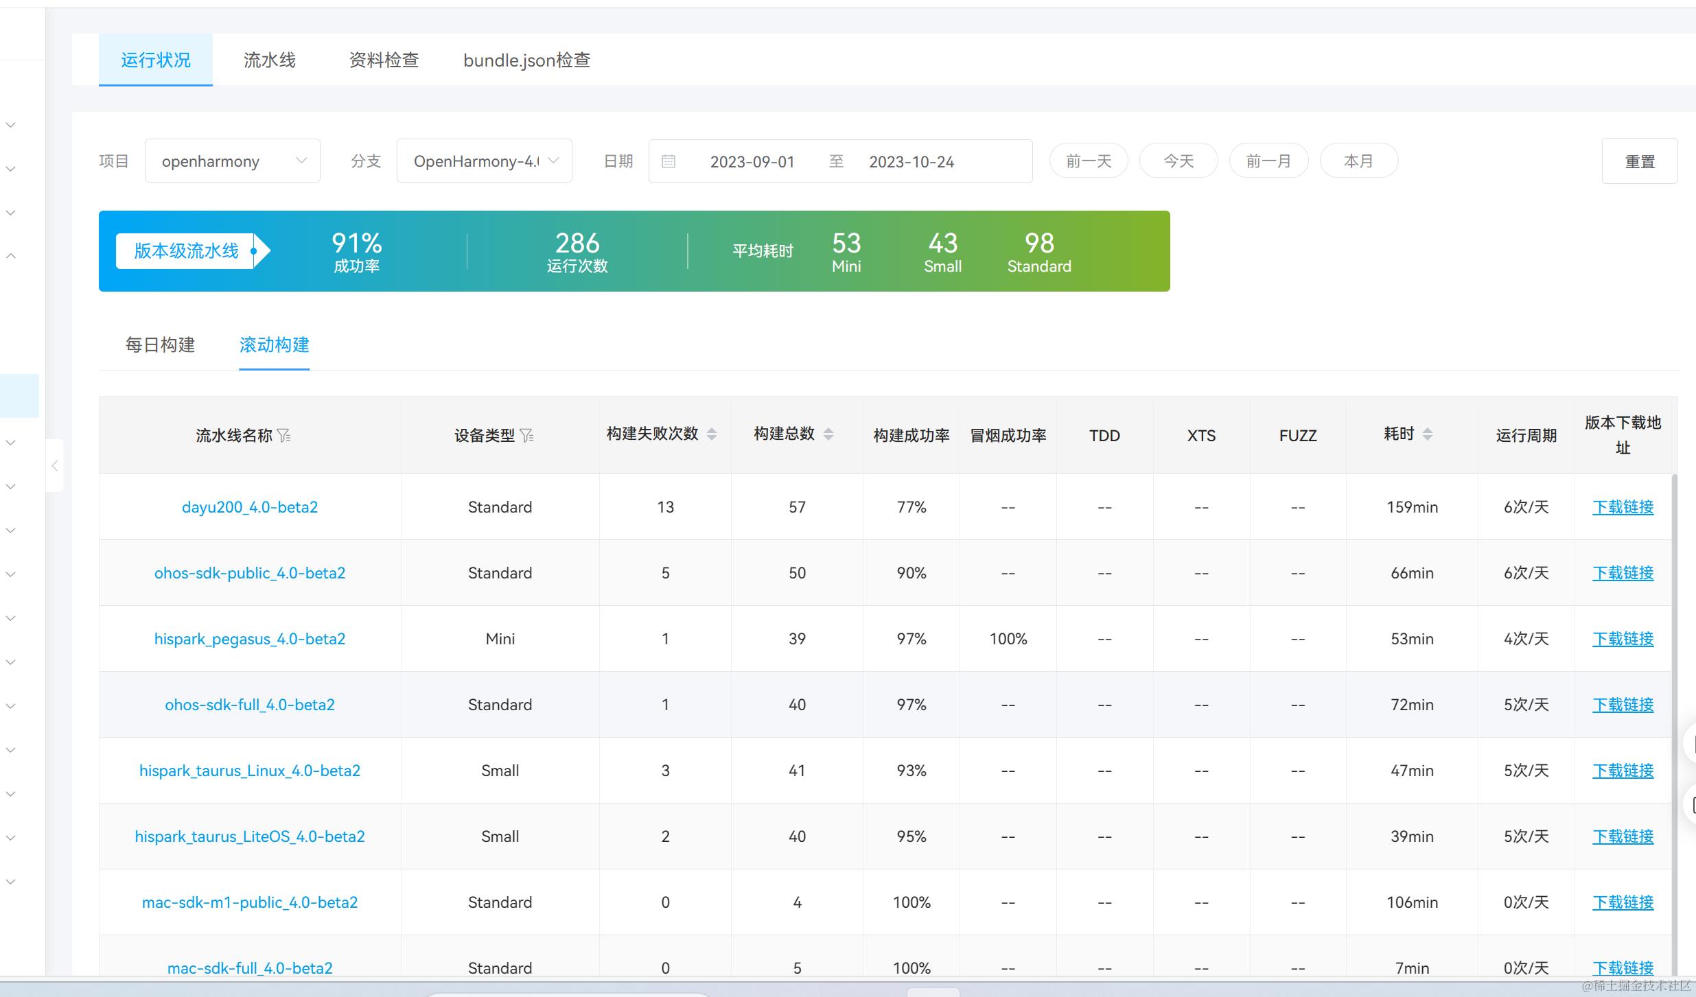
Task: Click the 重置 button
Action: tap(1639, 162)
